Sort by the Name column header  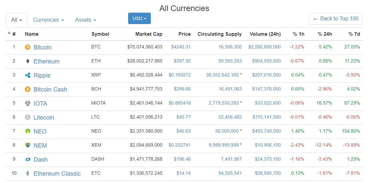pos(32,34)
